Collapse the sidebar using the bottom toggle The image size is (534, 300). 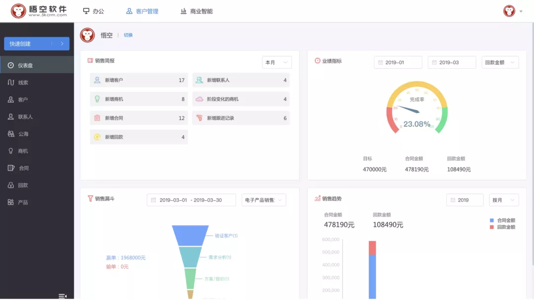pyautogui.click(x=63, y=295)
